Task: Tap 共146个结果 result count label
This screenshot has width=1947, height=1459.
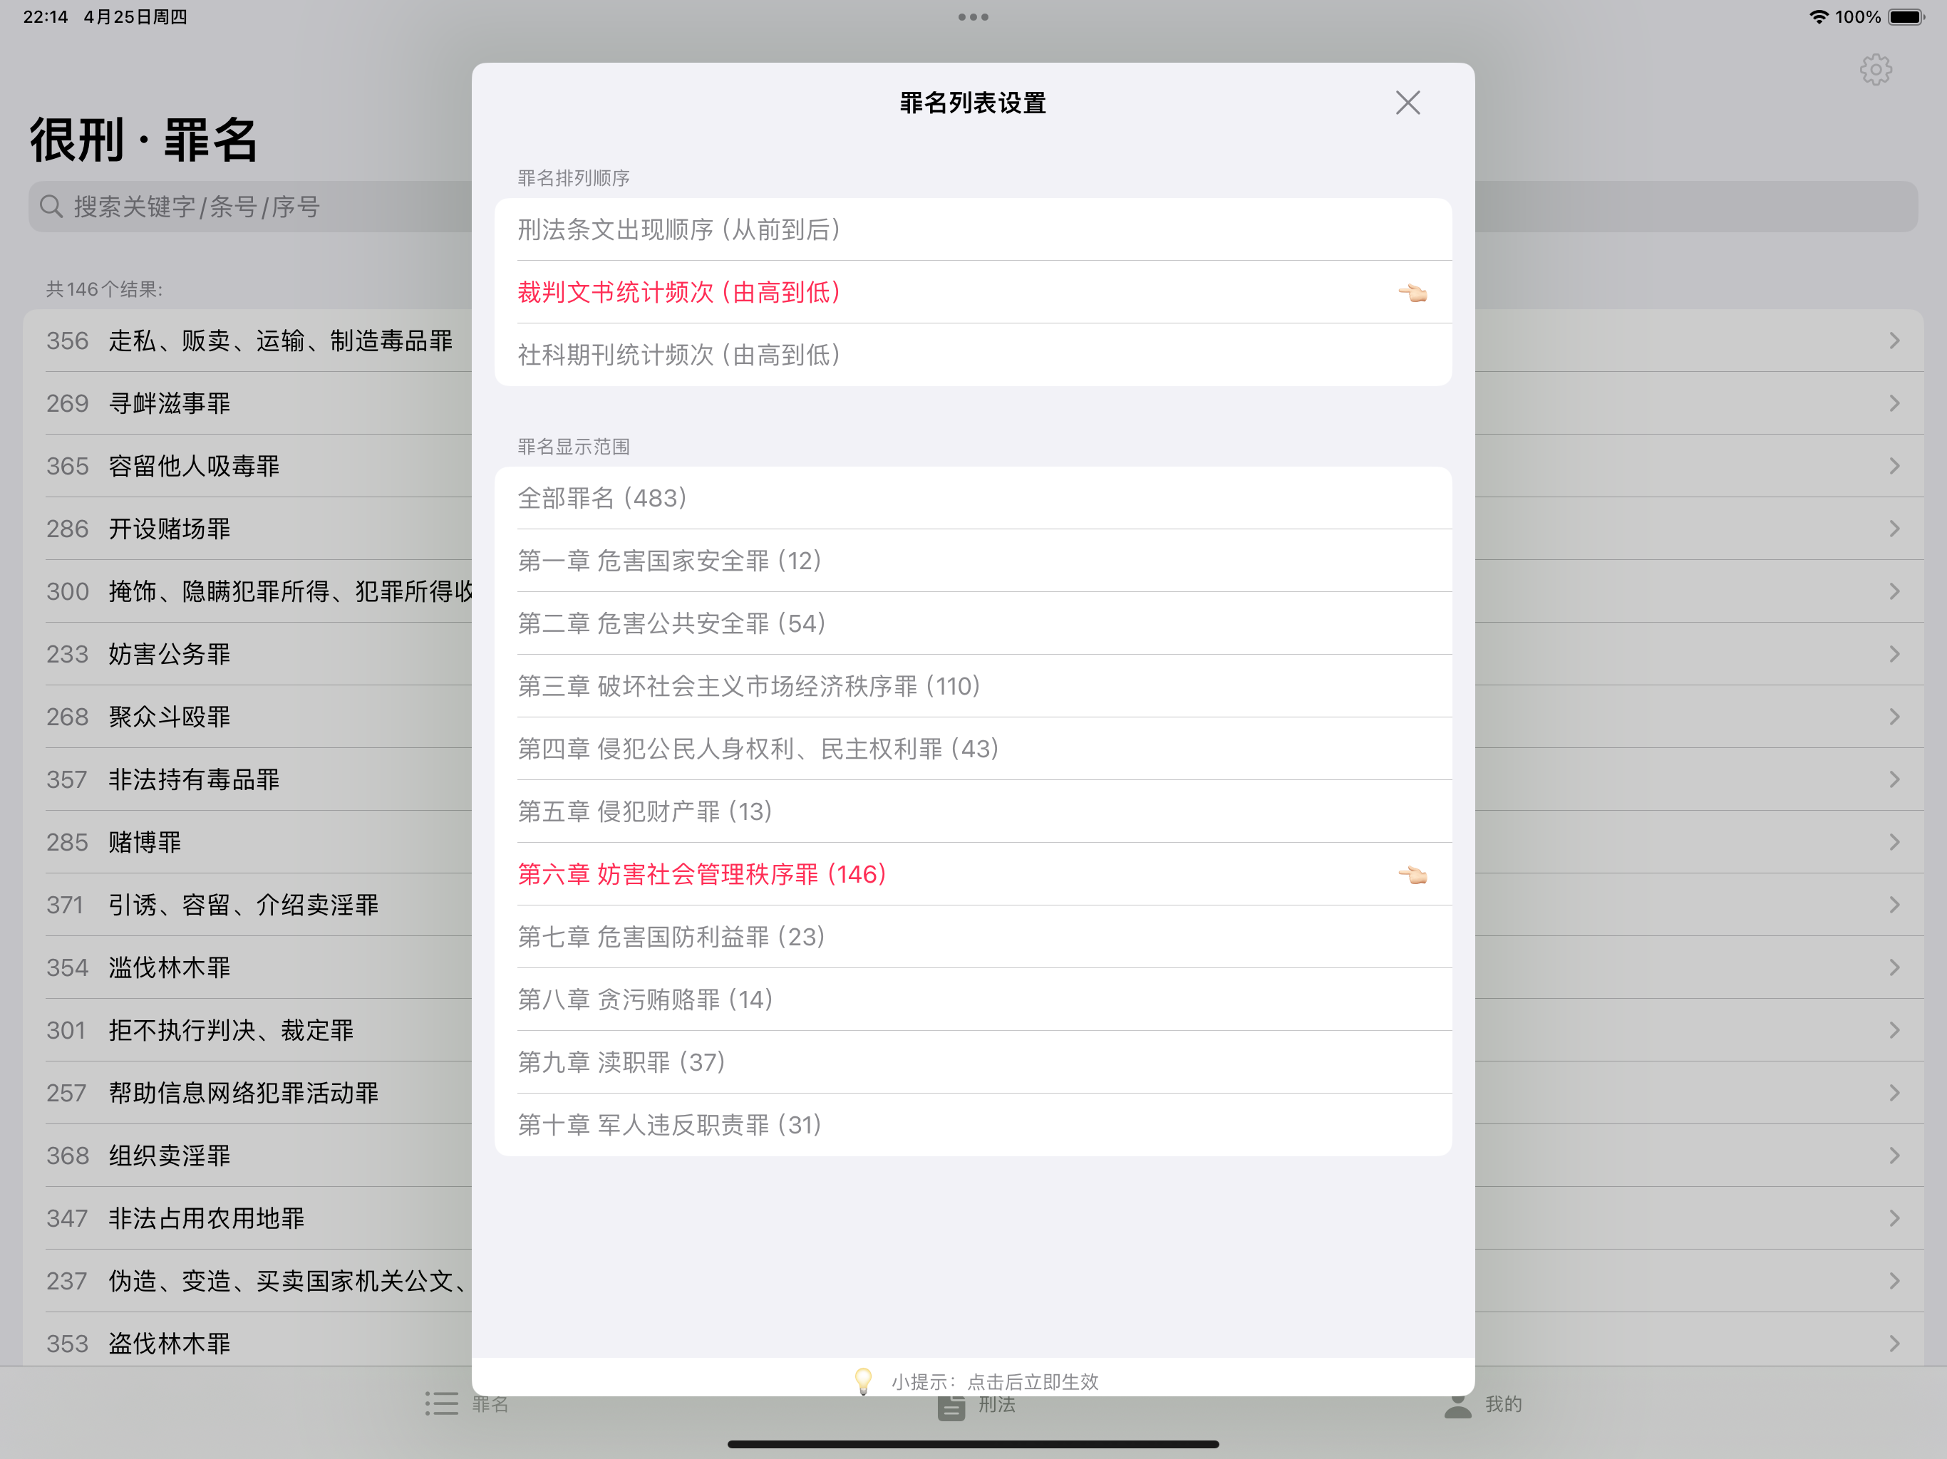Action: [x=104, y=289]
